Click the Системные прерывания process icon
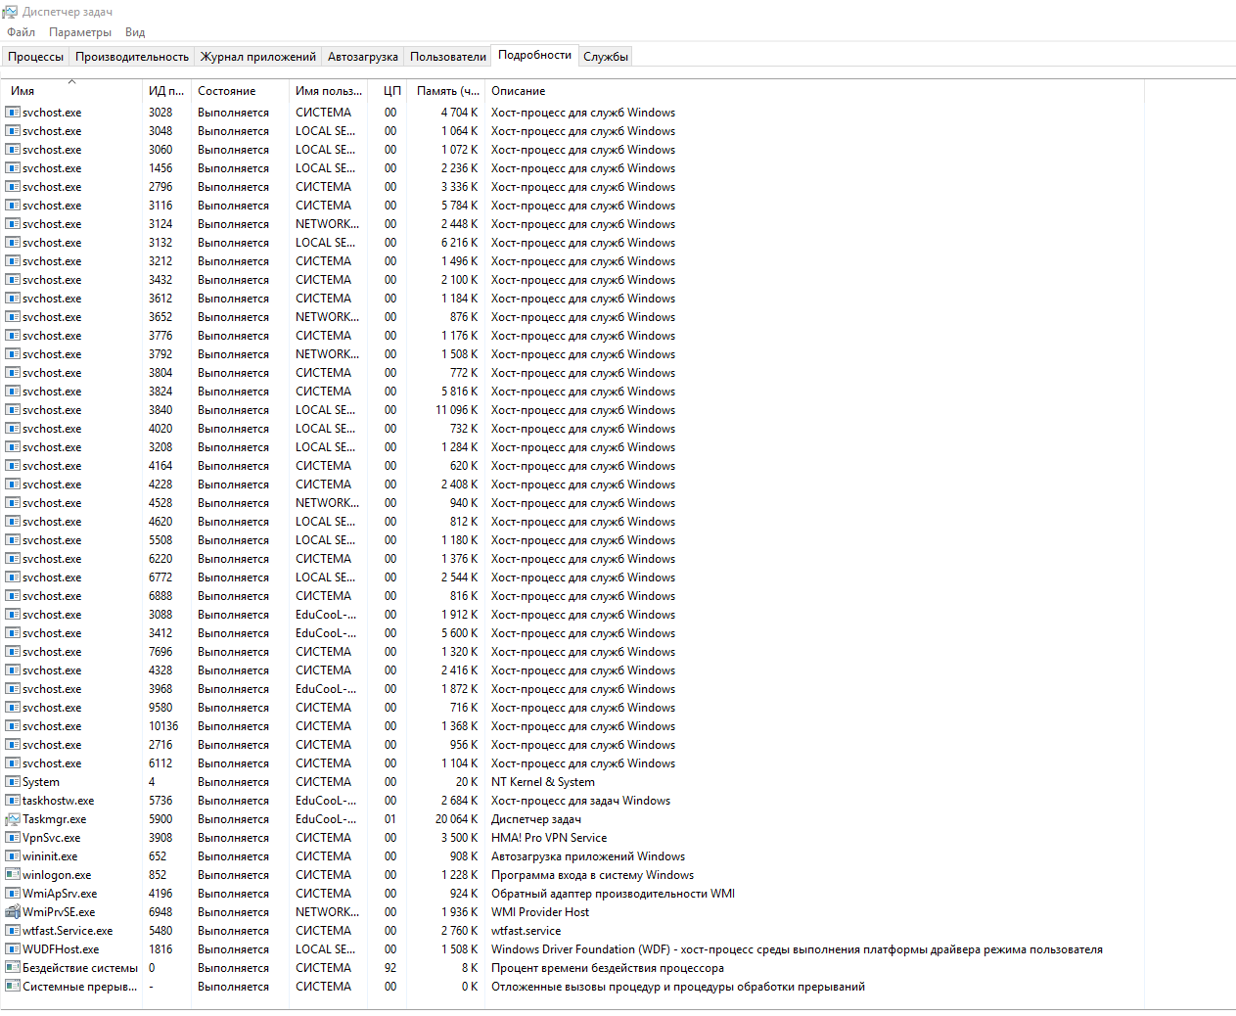 13,987
